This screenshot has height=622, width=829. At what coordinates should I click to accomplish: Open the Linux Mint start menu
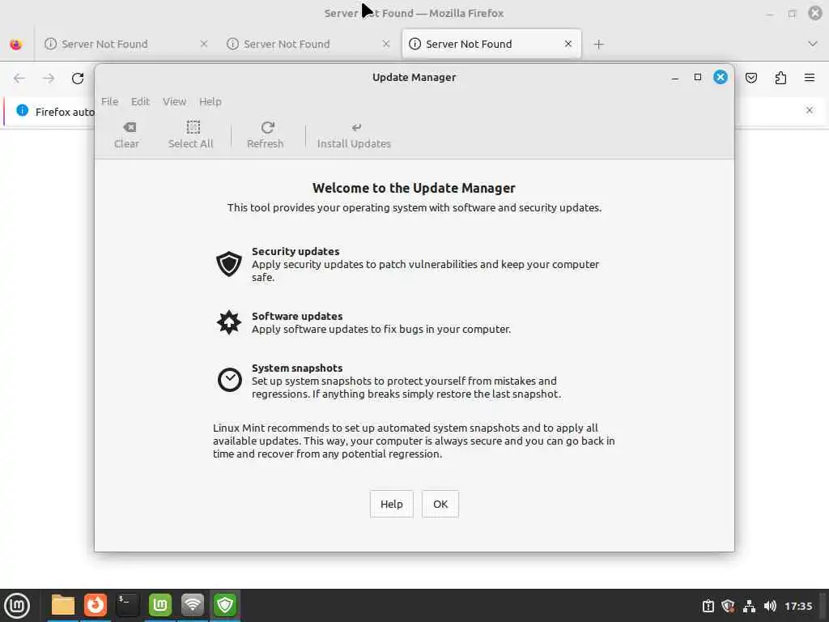pyautogui.click(x=17, y=606)
